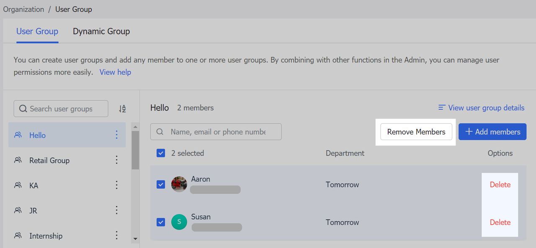536x248 pixels.
Task: Deselect Aaron's row checkbox
Action: point(161,184)
